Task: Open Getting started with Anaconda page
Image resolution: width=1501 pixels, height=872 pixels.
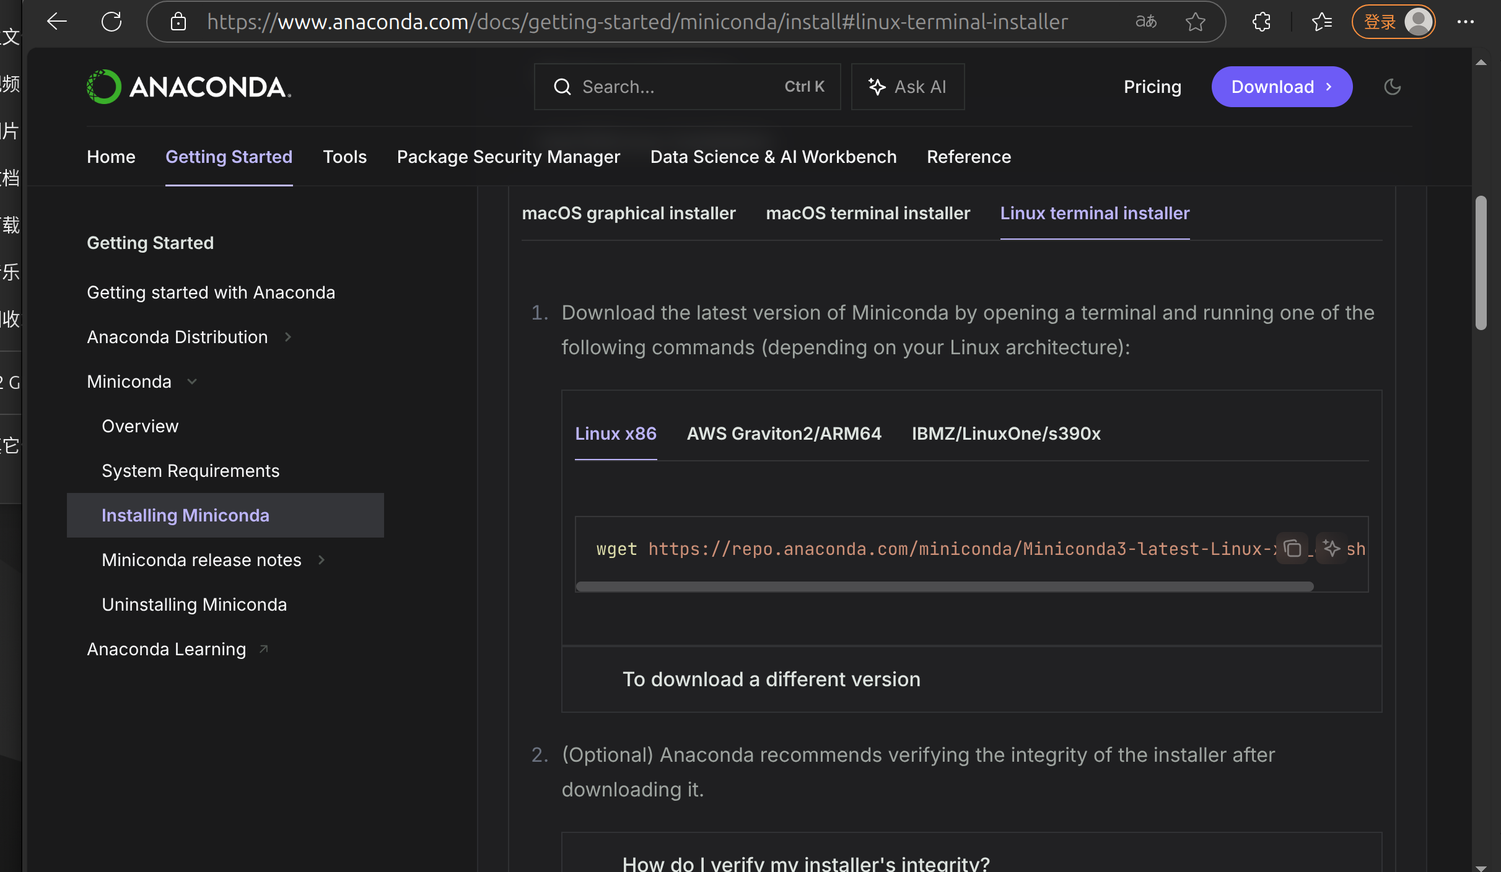Action: [211, 292]
